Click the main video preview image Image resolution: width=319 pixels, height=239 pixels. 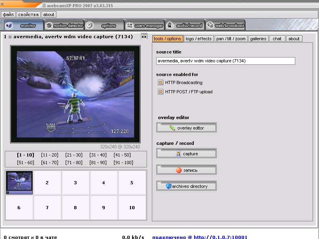[x=75, y=94]
